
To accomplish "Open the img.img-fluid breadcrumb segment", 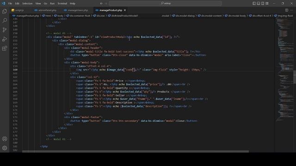I will tap(285, 16).
